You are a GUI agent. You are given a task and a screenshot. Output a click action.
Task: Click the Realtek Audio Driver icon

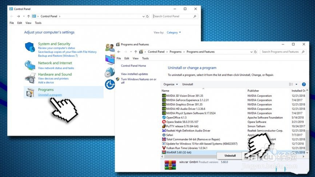coord(164,130)
